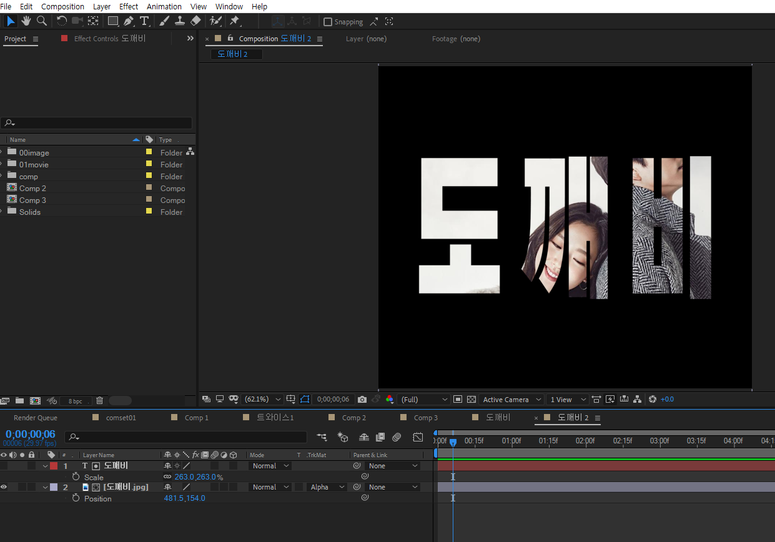Image resolution: width=775 pixels, height=542 pixels.
Task: Click the Scale stopwatch on layer 1
Action: click(x=76, y=476)
